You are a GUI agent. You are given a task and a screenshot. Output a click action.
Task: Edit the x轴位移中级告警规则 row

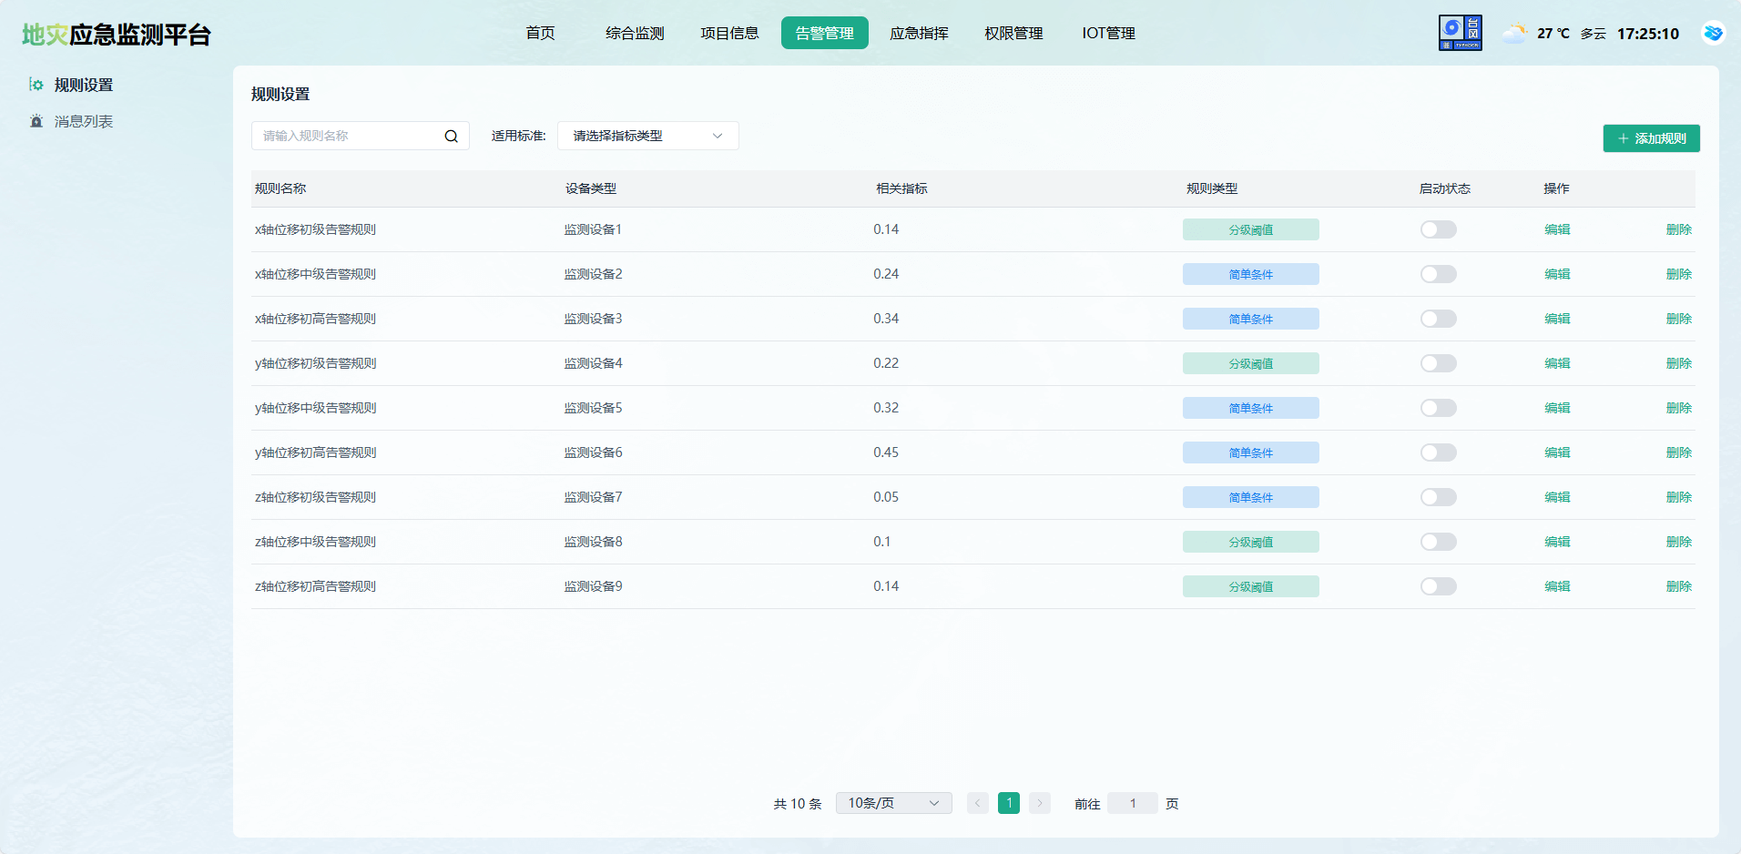coord(1557,274)
